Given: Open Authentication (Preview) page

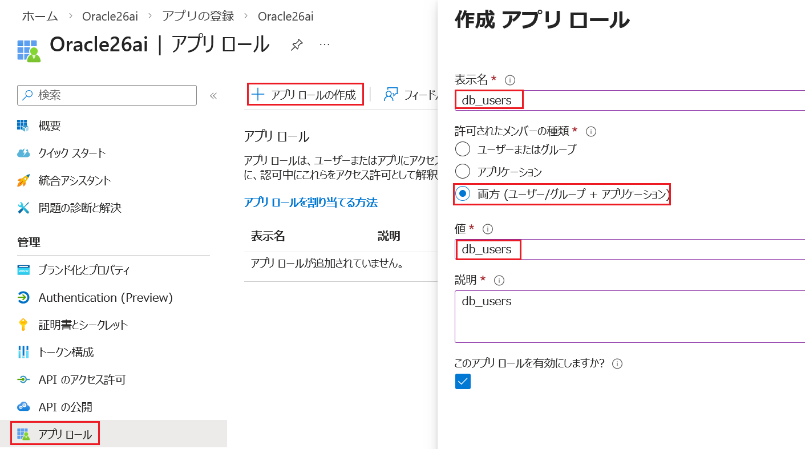Looking at the screenshot, I should click(106, 298).
